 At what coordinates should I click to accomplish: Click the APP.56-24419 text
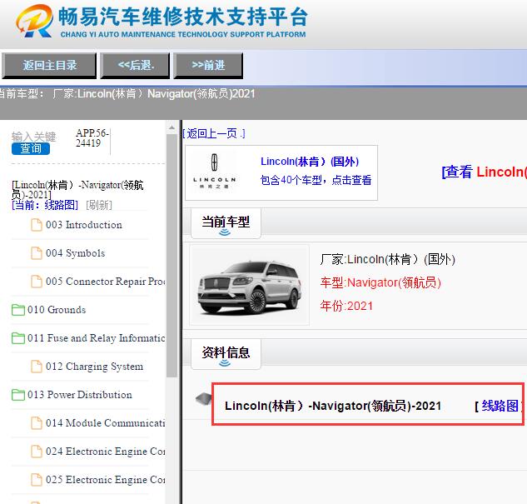click(x=92, y=137)
